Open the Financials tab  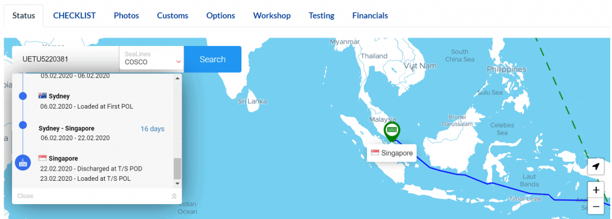[370, 16]
